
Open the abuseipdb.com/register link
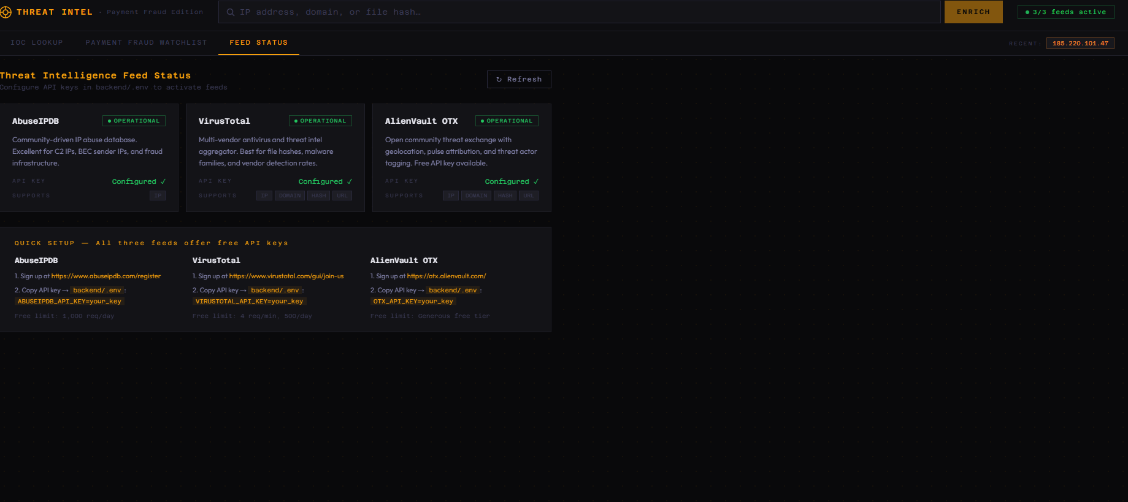[106, 276]
